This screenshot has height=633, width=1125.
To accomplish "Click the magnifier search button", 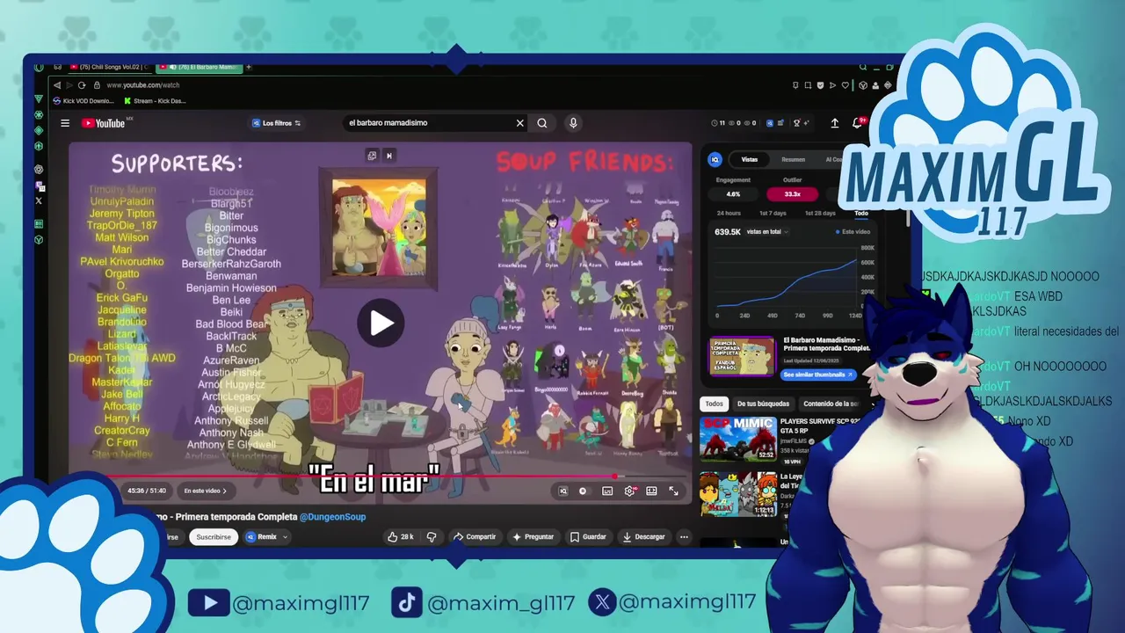I will coord(542,123).
